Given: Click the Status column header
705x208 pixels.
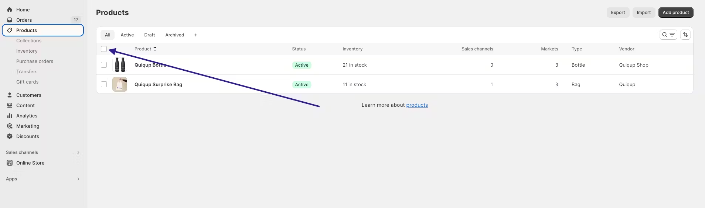Looking at the screenshot, I should click(x=299, y=49).
